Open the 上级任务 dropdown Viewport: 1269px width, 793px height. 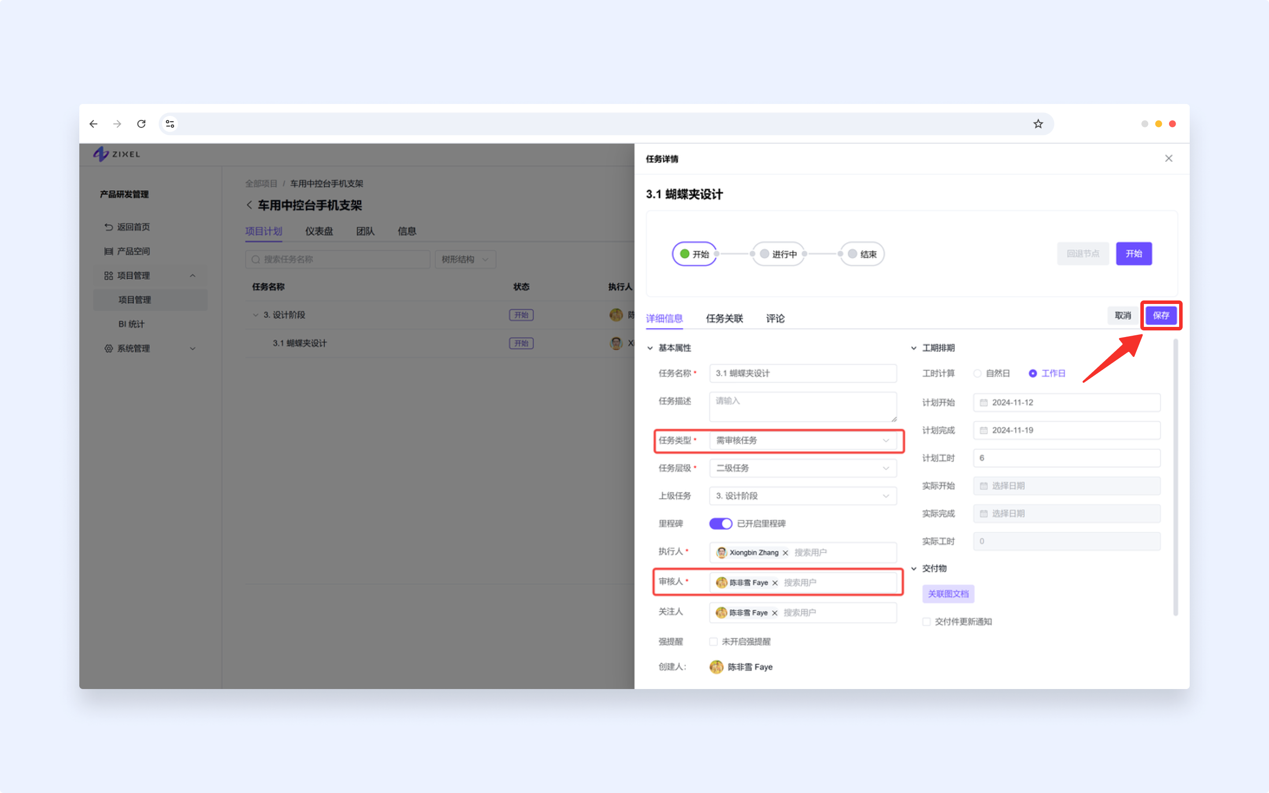(803, 496)
